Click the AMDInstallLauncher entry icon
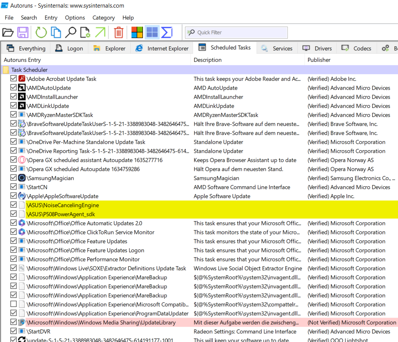Viewport: 398px width, 342px height. (x=22, y=97)
